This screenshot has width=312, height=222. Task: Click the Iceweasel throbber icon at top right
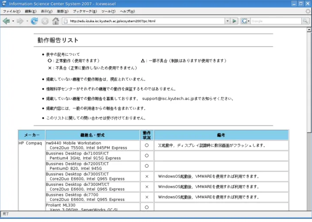coord(308,11)
